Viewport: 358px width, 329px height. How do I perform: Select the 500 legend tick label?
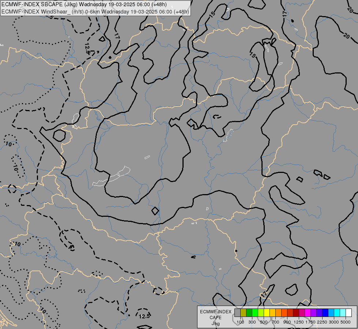coord(264,322)
